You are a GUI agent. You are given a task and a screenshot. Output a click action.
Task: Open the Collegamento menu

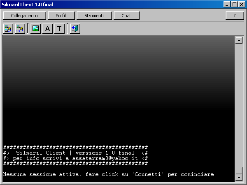[24, 16]
